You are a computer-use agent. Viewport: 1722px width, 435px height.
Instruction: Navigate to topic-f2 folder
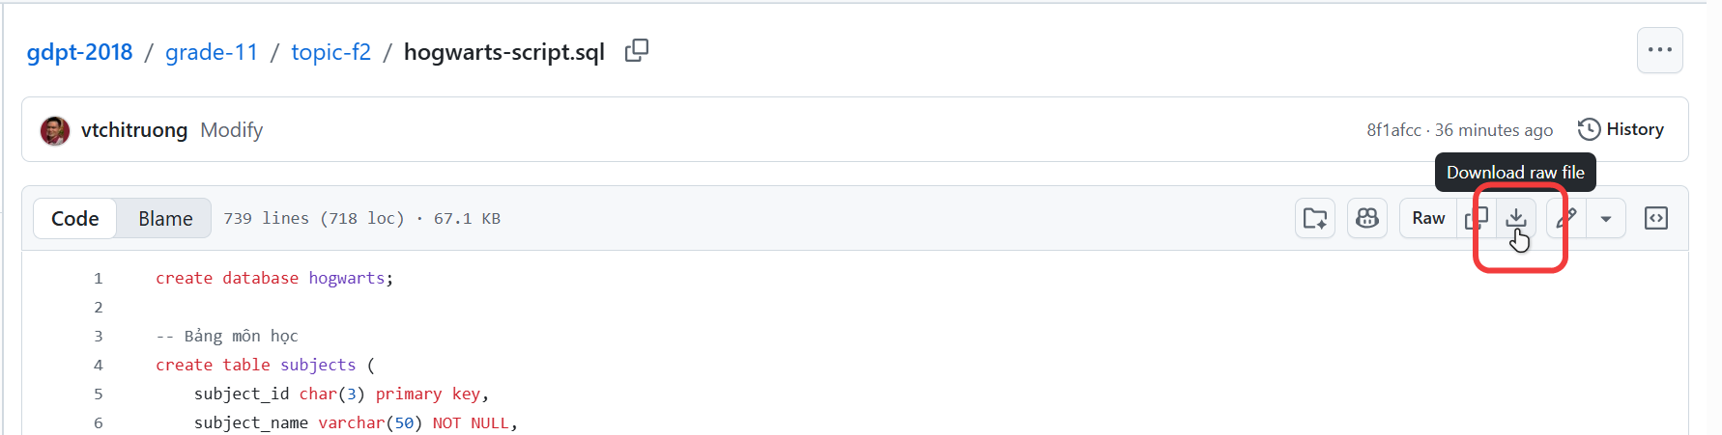coord(330,52)
